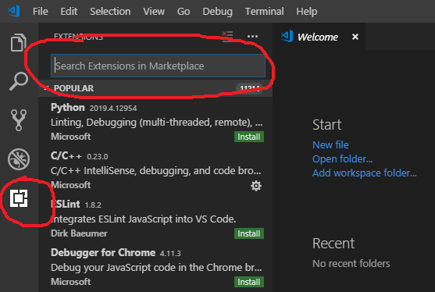
Task: Open the View menu
Action: 154,12
